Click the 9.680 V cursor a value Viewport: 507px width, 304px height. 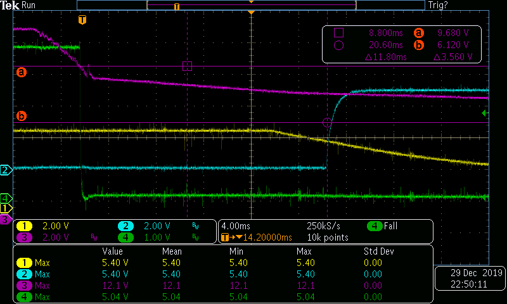[x=452, y=33]
